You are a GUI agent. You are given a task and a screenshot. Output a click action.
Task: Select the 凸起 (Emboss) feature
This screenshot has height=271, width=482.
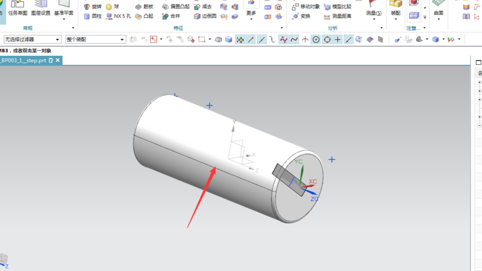pos(144,16)
